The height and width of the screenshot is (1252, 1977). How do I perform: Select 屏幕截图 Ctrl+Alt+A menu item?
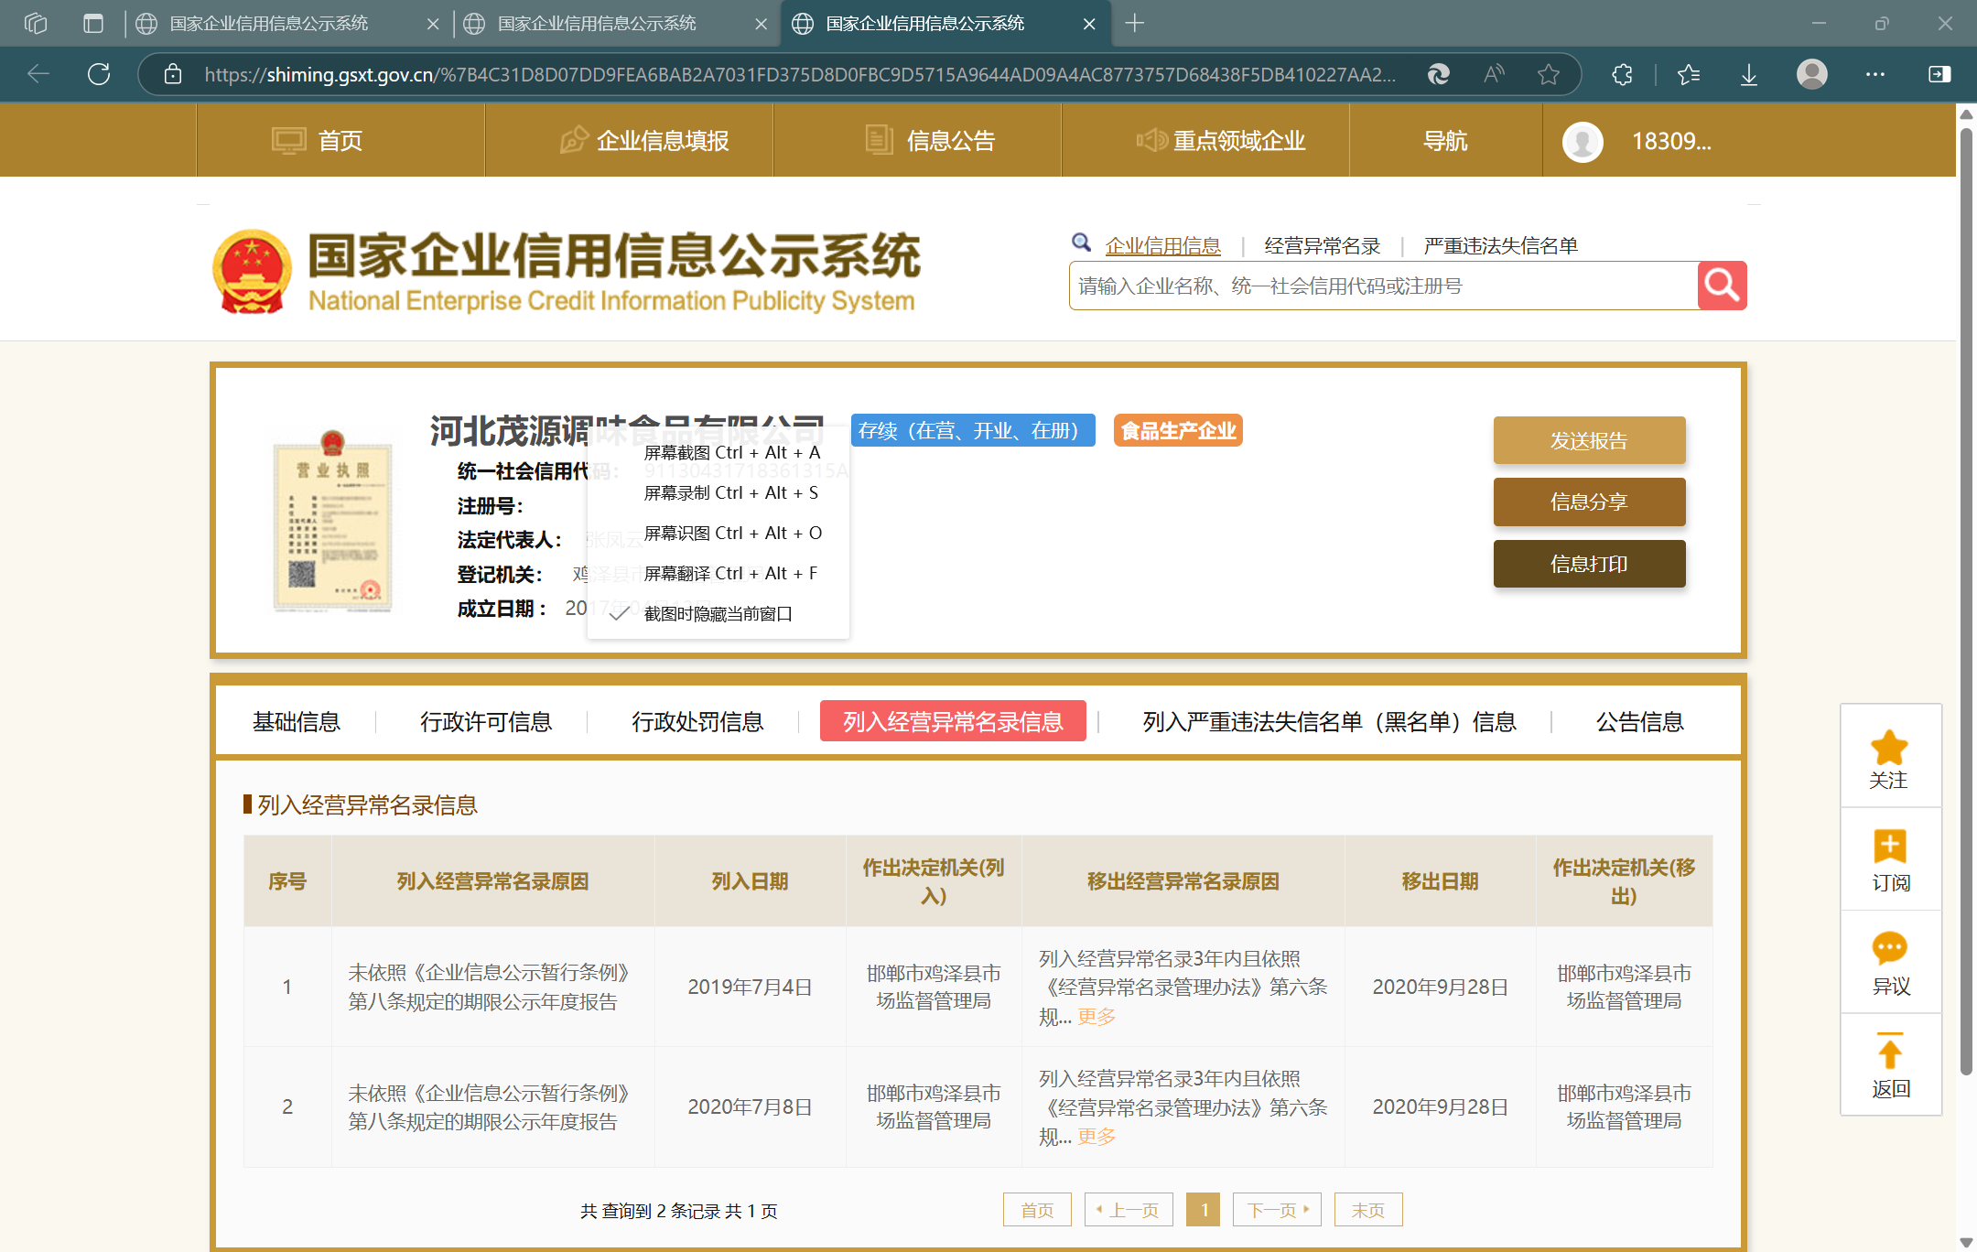coord(718,452)
